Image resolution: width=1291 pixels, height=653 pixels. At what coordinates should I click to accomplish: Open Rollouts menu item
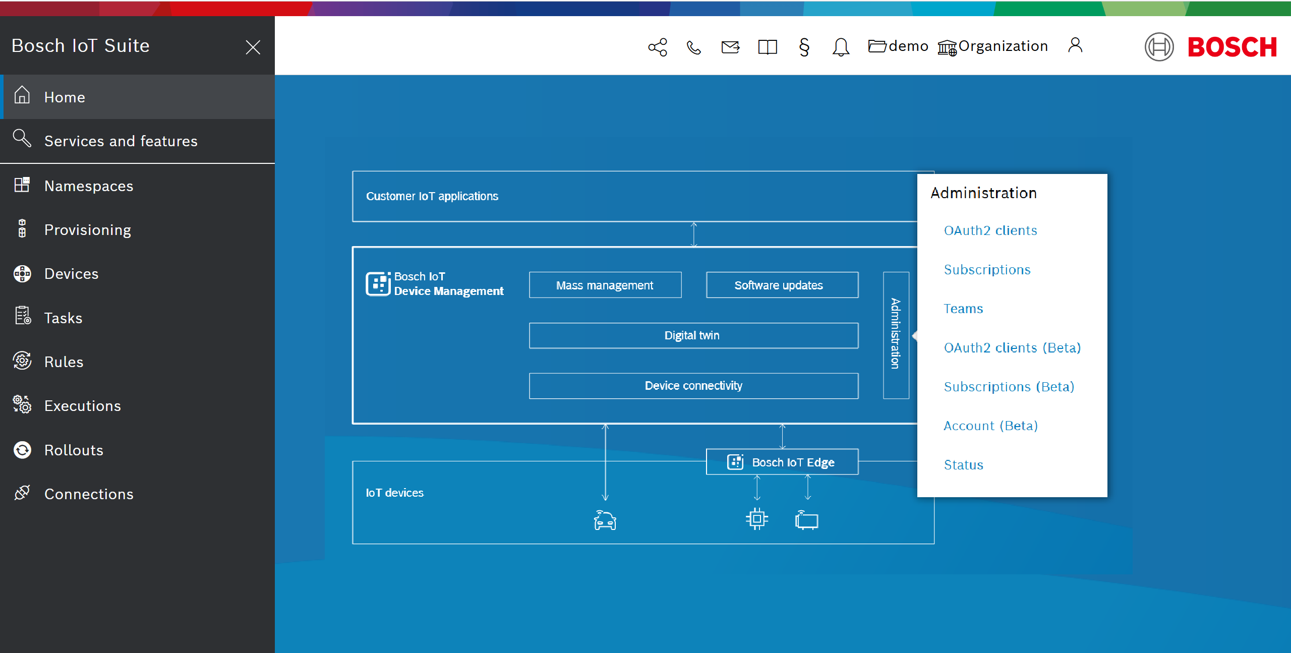[137, 450]
